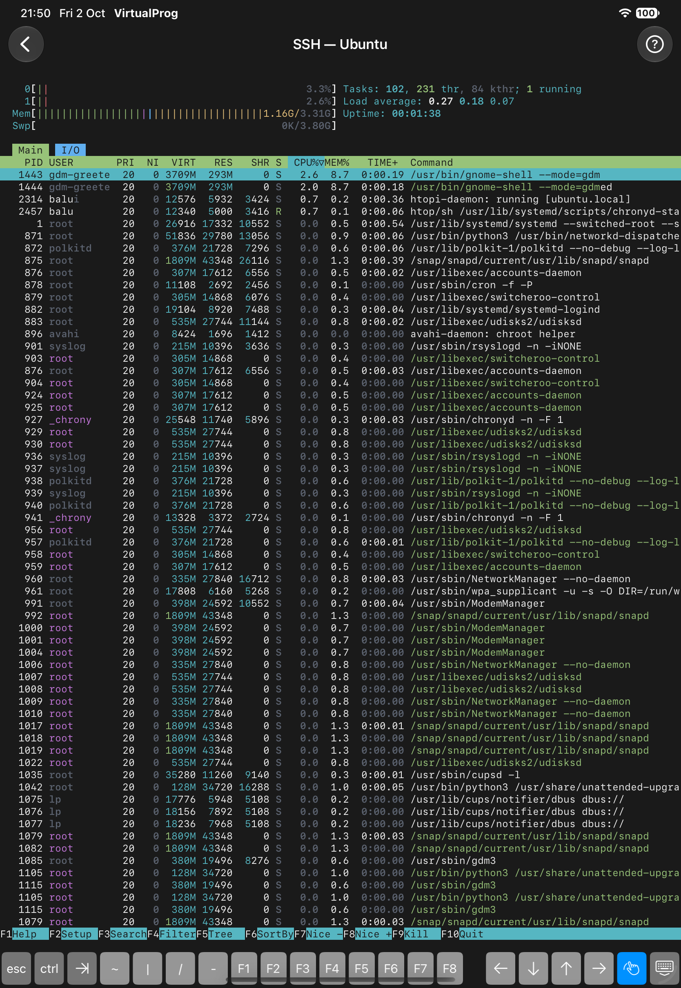Open Search in the htop function bar
This screenshot has width=681, height=988.
[122, 934]
